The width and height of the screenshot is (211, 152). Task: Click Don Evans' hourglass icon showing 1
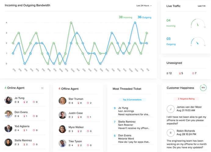[x=24, y=116]
